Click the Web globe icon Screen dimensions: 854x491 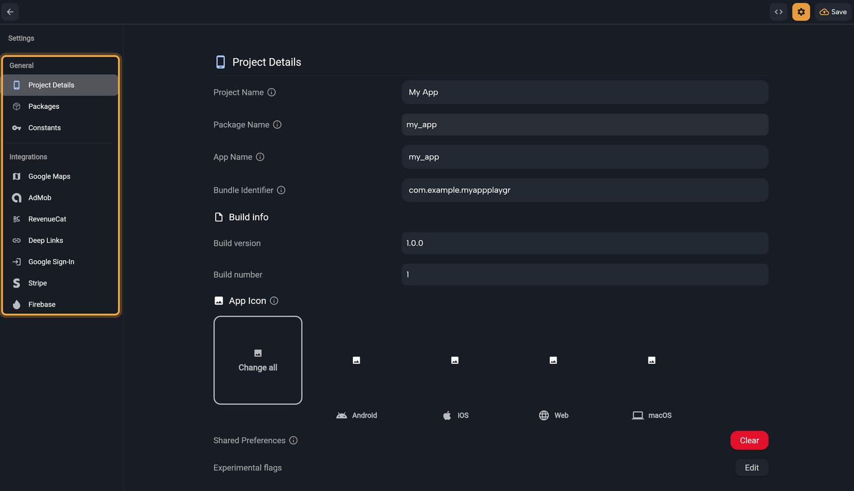544,415
